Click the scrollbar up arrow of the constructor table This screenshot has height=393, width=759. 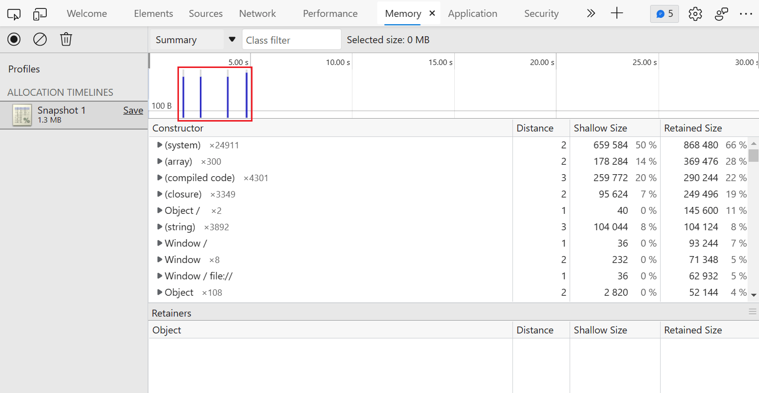754,143
